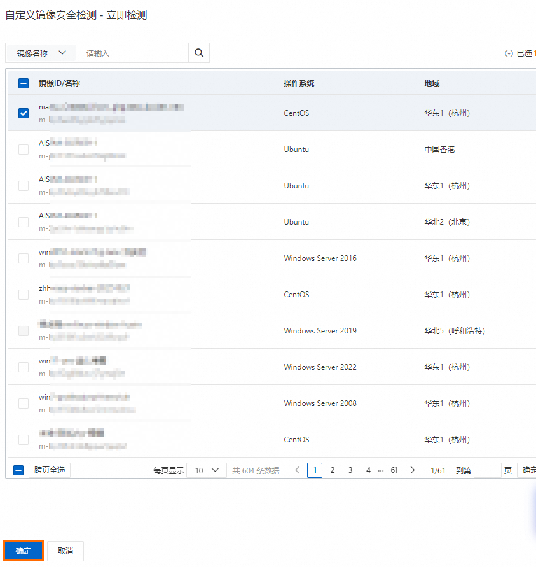Check the Ubuntu 华北2 (北京) row checkbox
The width and height of the screenshot is (536, 567).
[24, 222]
